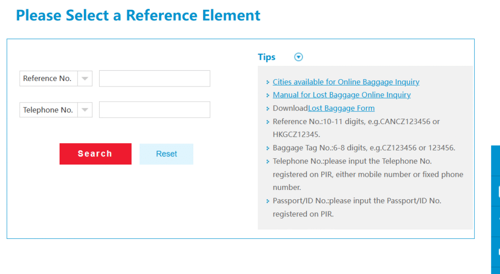Download the Lost Baggage Form link
Viewport: 500px width, 274px height.
click(341, 108)
